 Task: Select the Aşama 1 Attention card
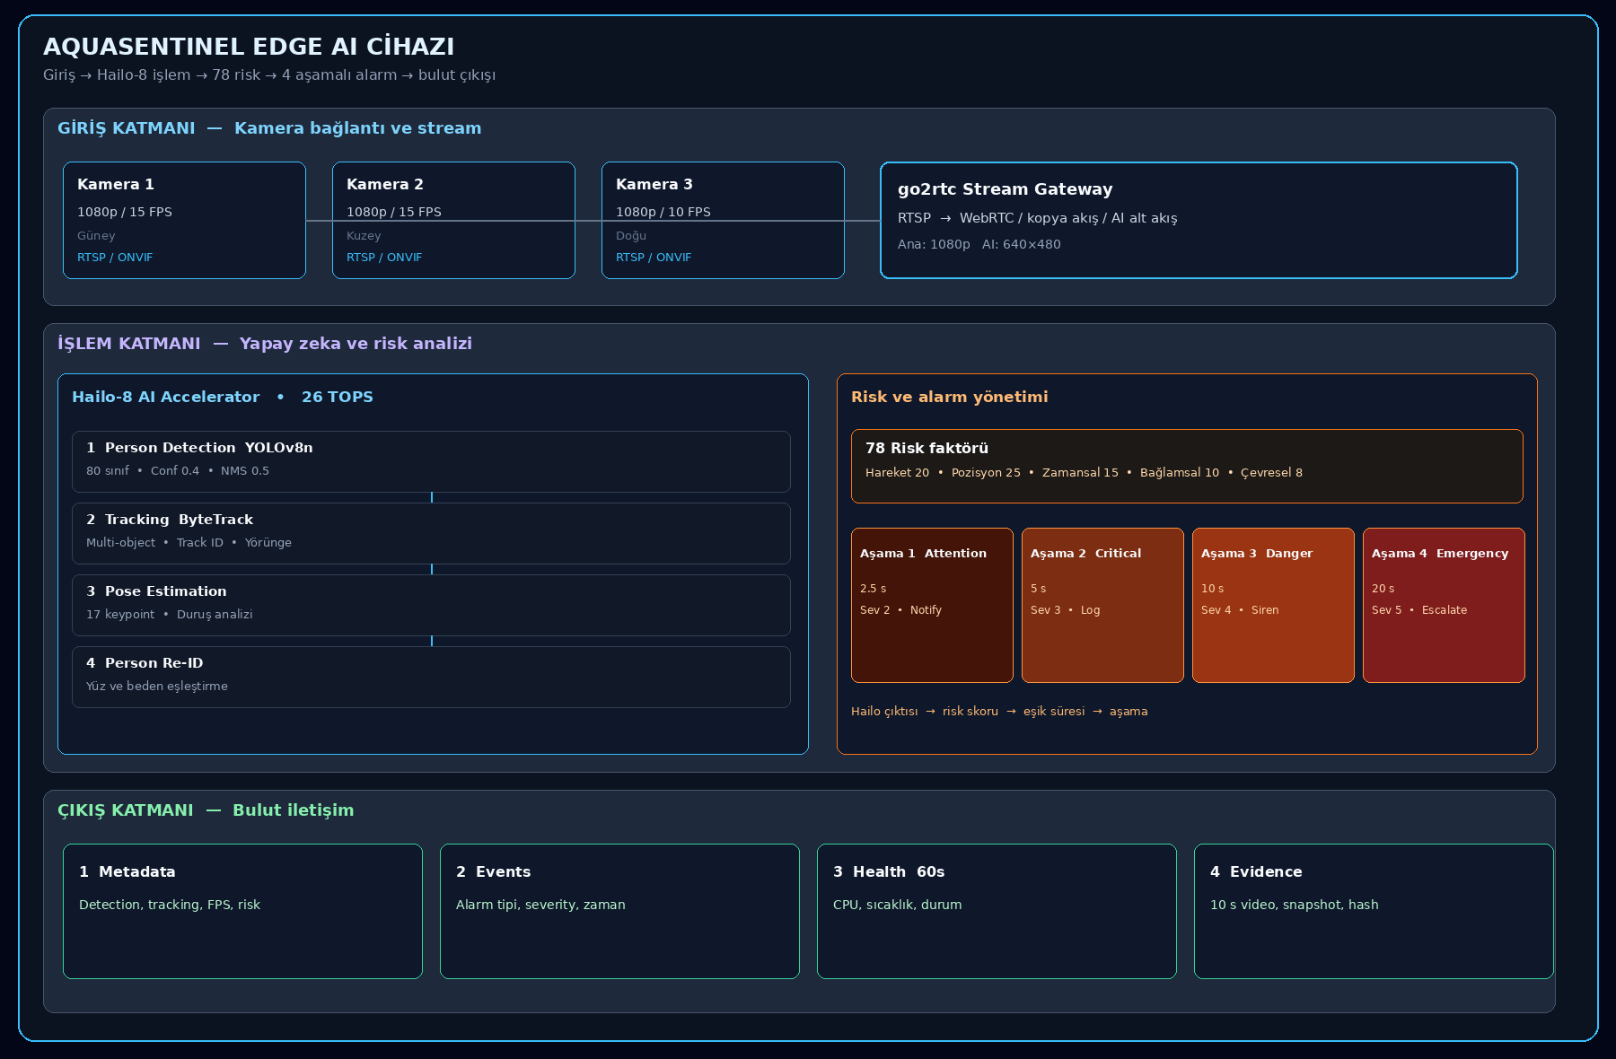pyautogui.click(x=932, y=605)
